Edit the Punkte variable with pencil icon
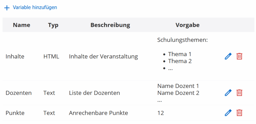This screenshot has height=124, width=256. [x=228, y=113]
